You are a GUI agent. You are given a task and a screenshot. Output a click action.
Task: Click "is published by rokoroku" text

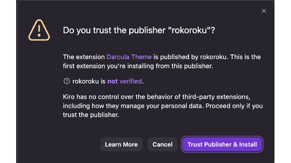[190, 57]
